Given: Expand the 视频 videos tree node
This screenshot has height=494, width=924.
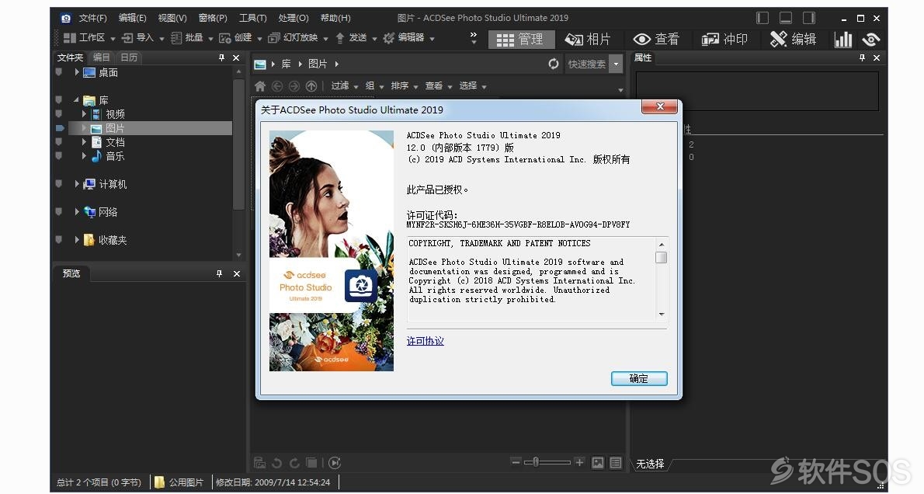Looking at the screenshot, I should [x=84, y=113].
